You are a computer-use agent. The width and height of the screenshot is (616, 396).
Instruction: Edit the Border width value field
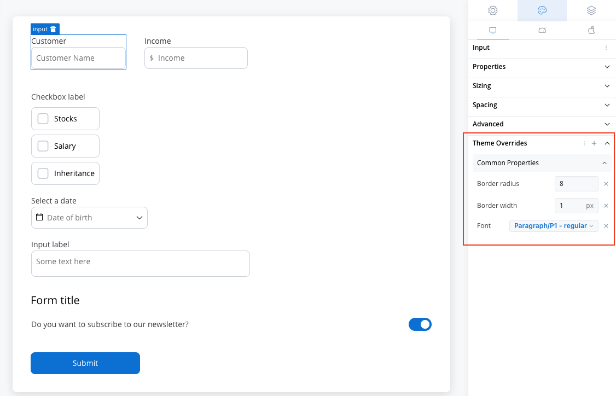(x=576, y=206)
